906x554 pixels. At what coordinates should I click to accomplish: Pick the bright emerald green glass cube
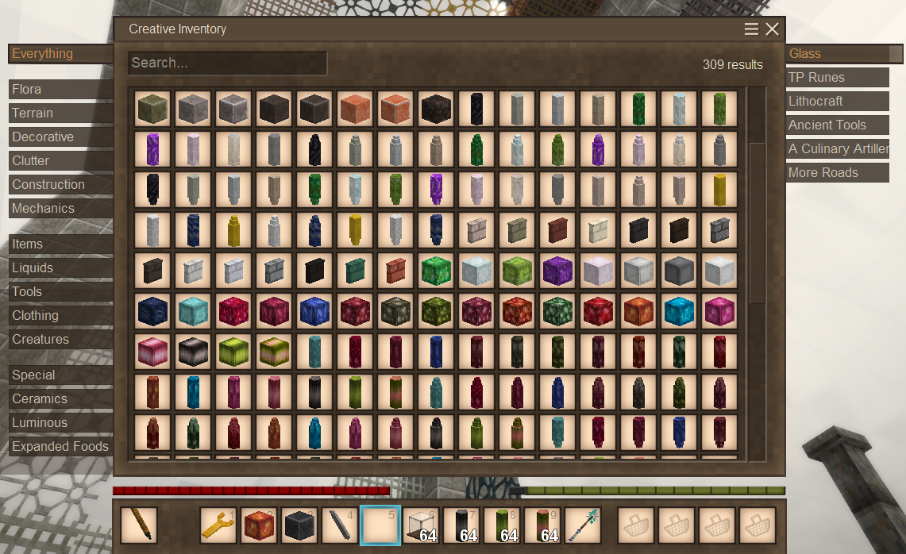click(x=436, y=271)
